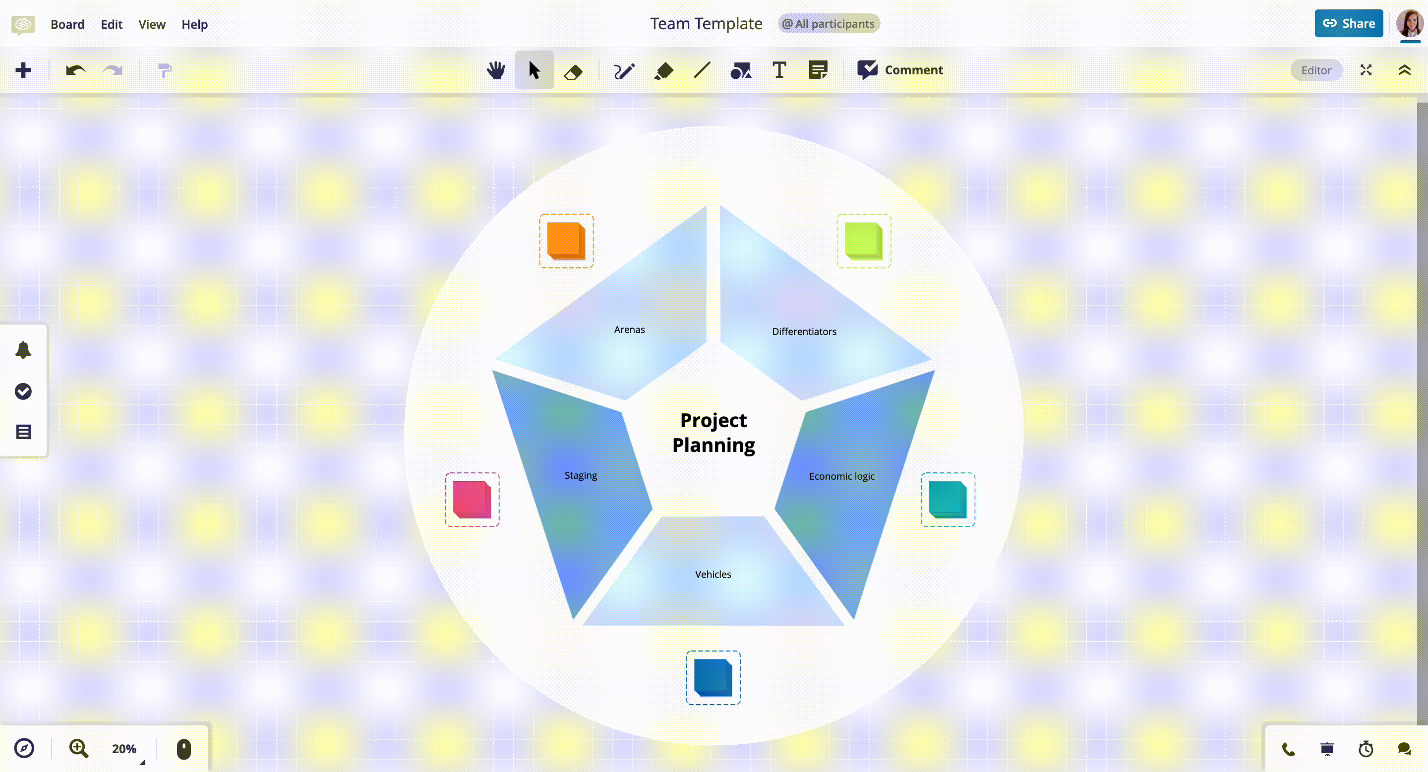The width and height of the screenshot is (1428, 772).
Task: Select the Eraser tool
Action: [574, 70]
